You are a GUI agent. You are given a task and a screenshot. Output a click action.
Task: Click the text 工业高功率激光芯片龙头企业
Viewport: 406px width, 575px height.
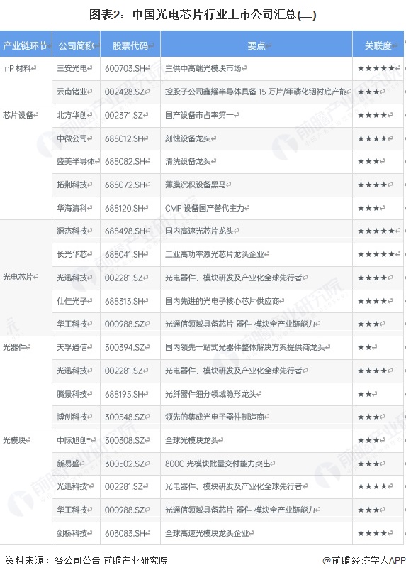[215, 254]
